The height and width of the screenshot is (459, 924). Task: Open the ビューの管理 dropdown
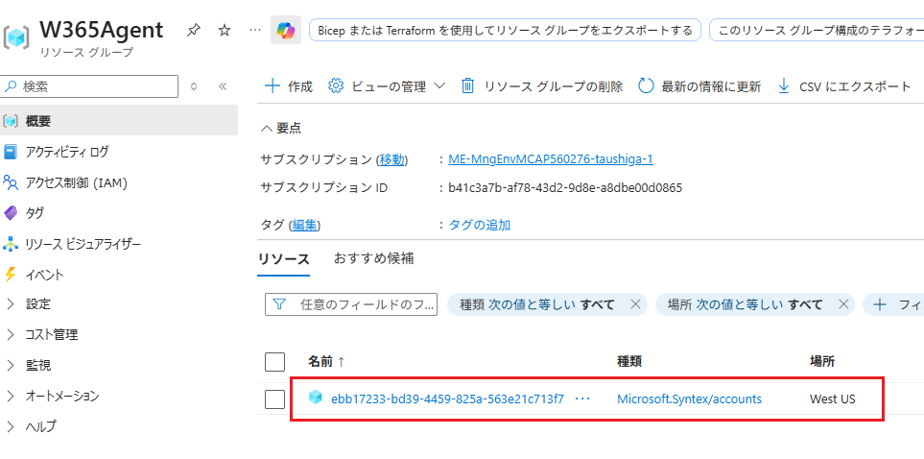click(x=387, y=86)
